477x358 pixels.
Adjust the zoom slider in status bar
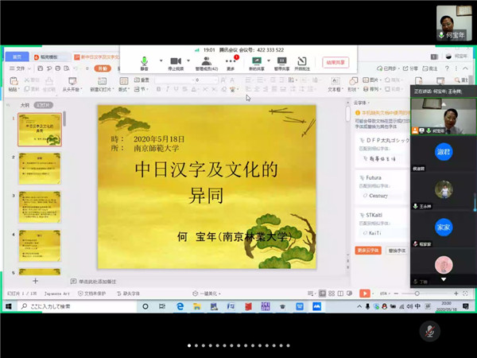point(417,293)
